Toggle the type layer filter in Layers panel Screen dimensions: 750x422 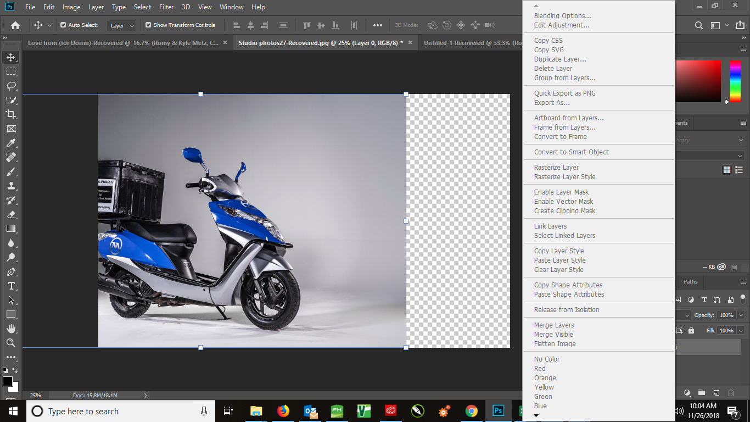coord(703,299)
